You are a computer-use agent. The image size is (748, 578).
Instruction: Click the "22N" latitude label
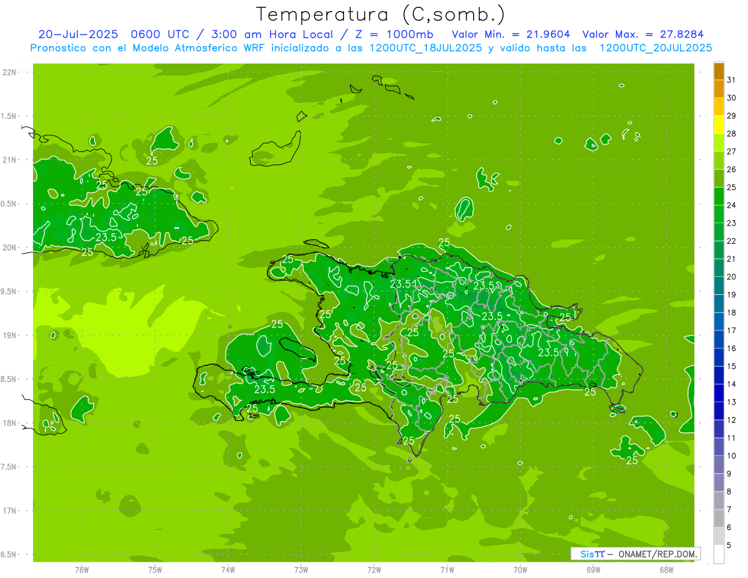pyautogui.click(x=9, y=72)
